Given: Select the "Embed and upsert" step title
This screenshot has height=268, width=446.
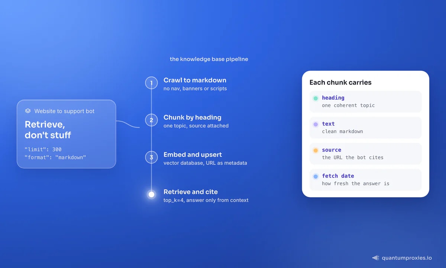Looking at the screenshot, I should coord(193,154).
